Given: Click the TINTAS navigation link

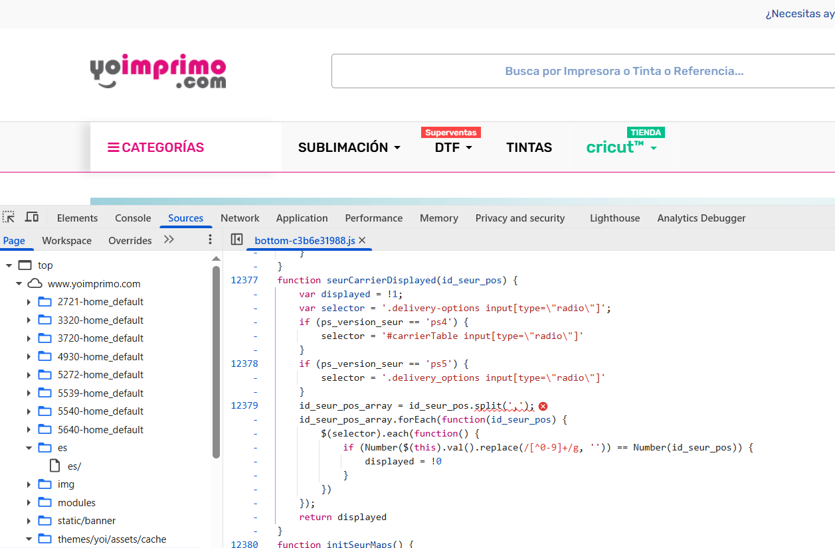Looking at the screenshot, I should tap(529, 147).
